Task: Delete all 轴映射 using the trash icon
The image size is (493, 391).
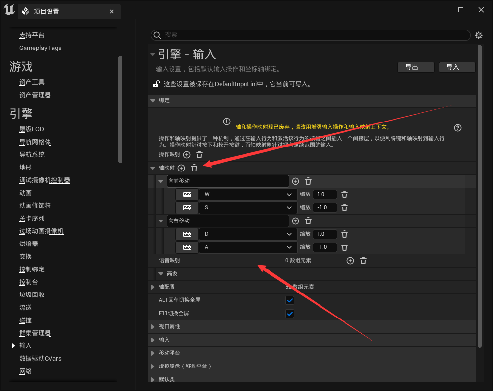Action: click(x=194, y=168)
